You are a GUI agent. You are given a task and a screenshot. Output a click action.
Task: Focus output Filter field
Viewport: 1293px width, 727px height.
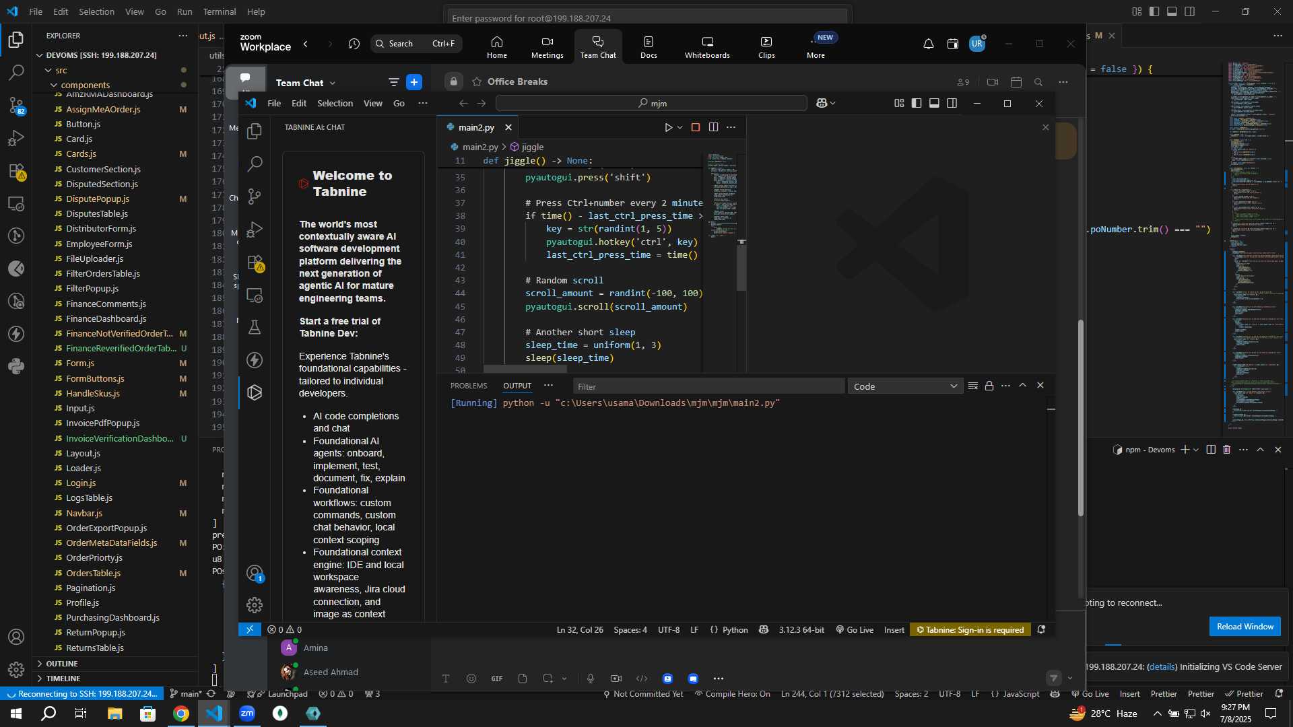708,386
